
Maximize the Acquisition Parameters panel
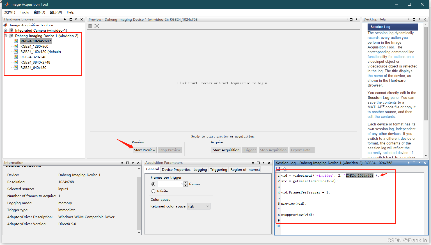258,163
